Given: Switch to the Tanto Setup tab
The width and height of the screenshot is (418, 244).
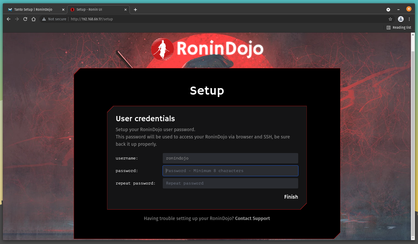Looking at the screenshot, I should click(33, 9).
